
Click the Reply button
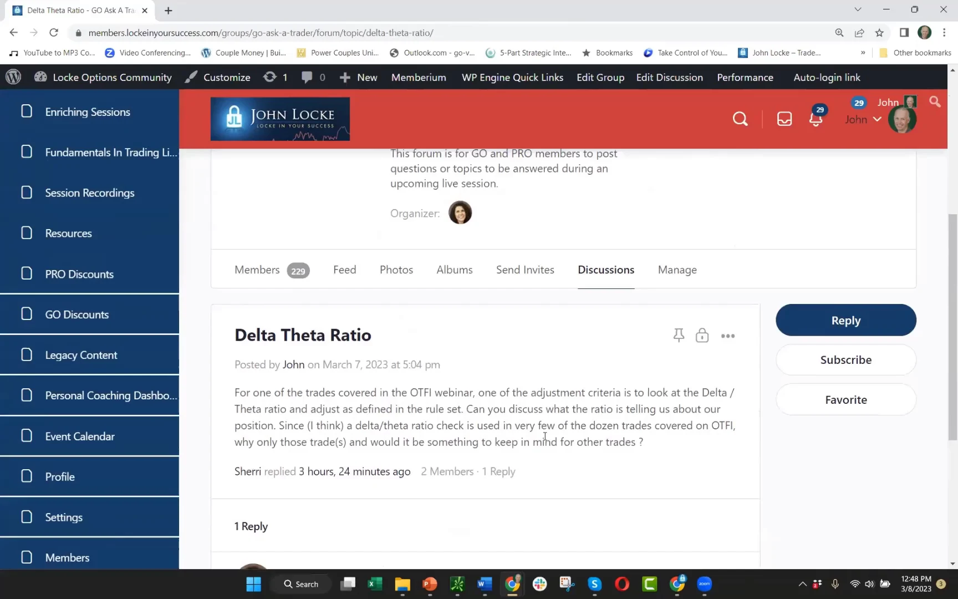click(x=846, y=320)
